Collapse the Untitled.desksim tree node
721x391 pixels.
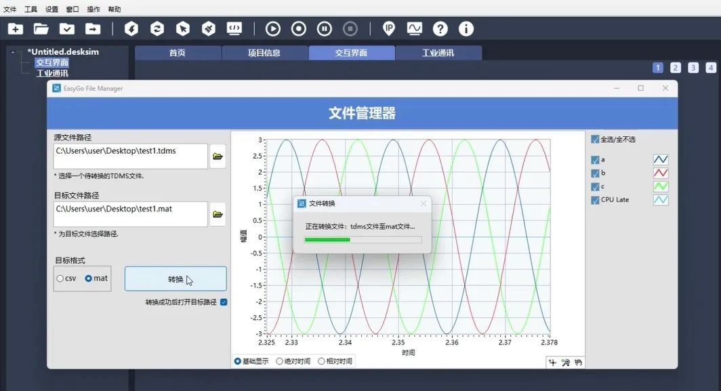(13, 52)
